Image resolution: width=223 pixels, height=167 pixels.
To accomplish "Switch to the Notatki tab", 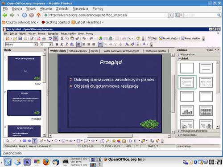I will point(95,51).
